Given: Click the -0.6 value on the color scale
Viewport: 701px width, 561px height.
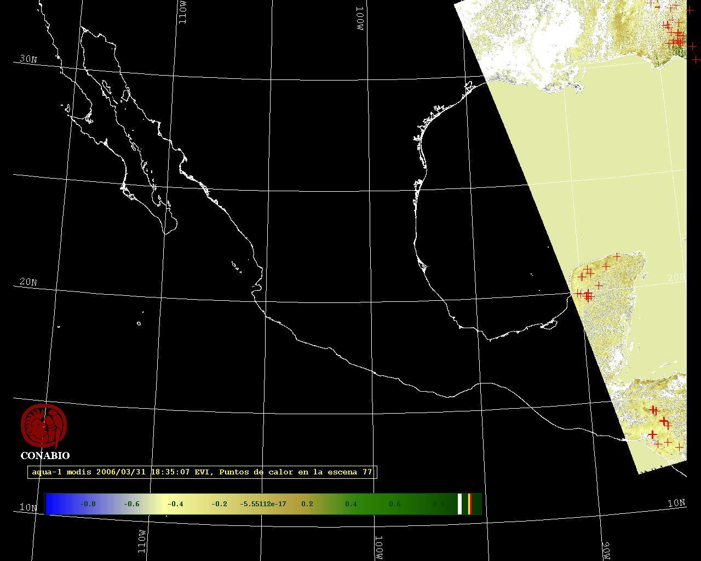Looking at the screenshot, I should click(x=131, y=504).
